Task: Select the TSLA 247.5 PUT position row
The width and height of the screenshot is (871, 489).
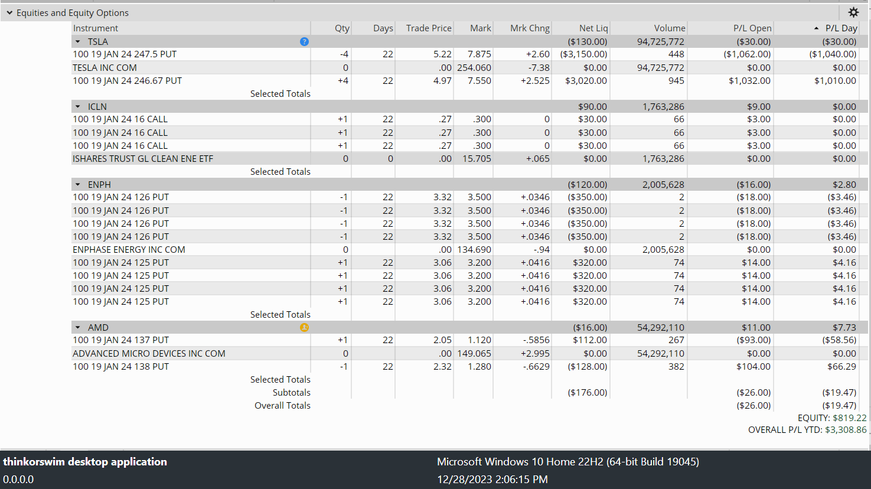Action: click(470, 54)
